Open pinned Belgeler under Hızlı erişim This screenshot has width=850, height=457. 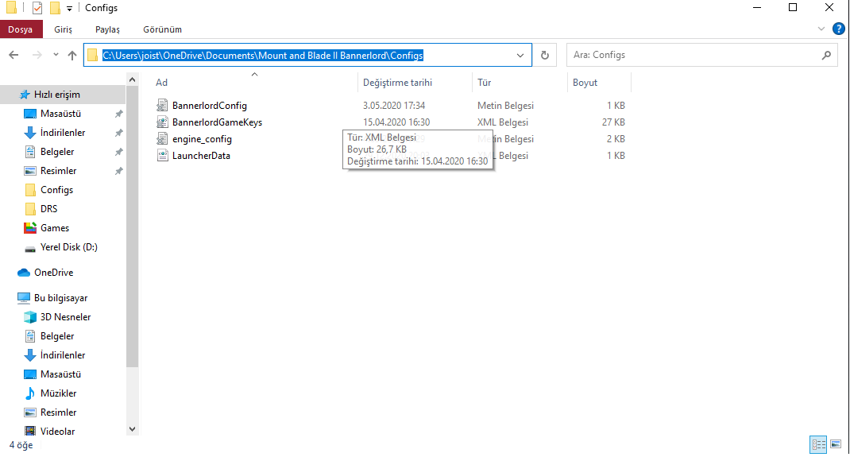pyautogui.click(x=57, y=152)
